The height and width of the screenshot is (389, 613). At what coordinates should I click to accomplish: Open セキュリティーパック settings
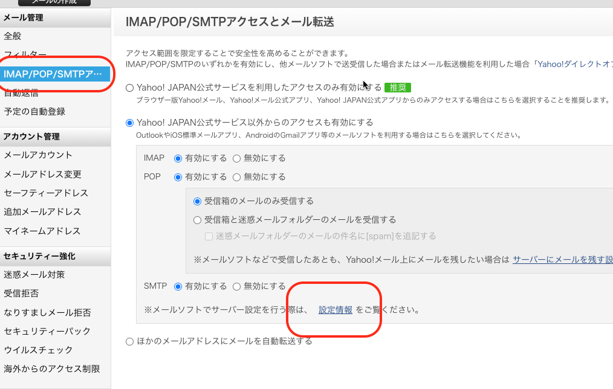[47, 331]
